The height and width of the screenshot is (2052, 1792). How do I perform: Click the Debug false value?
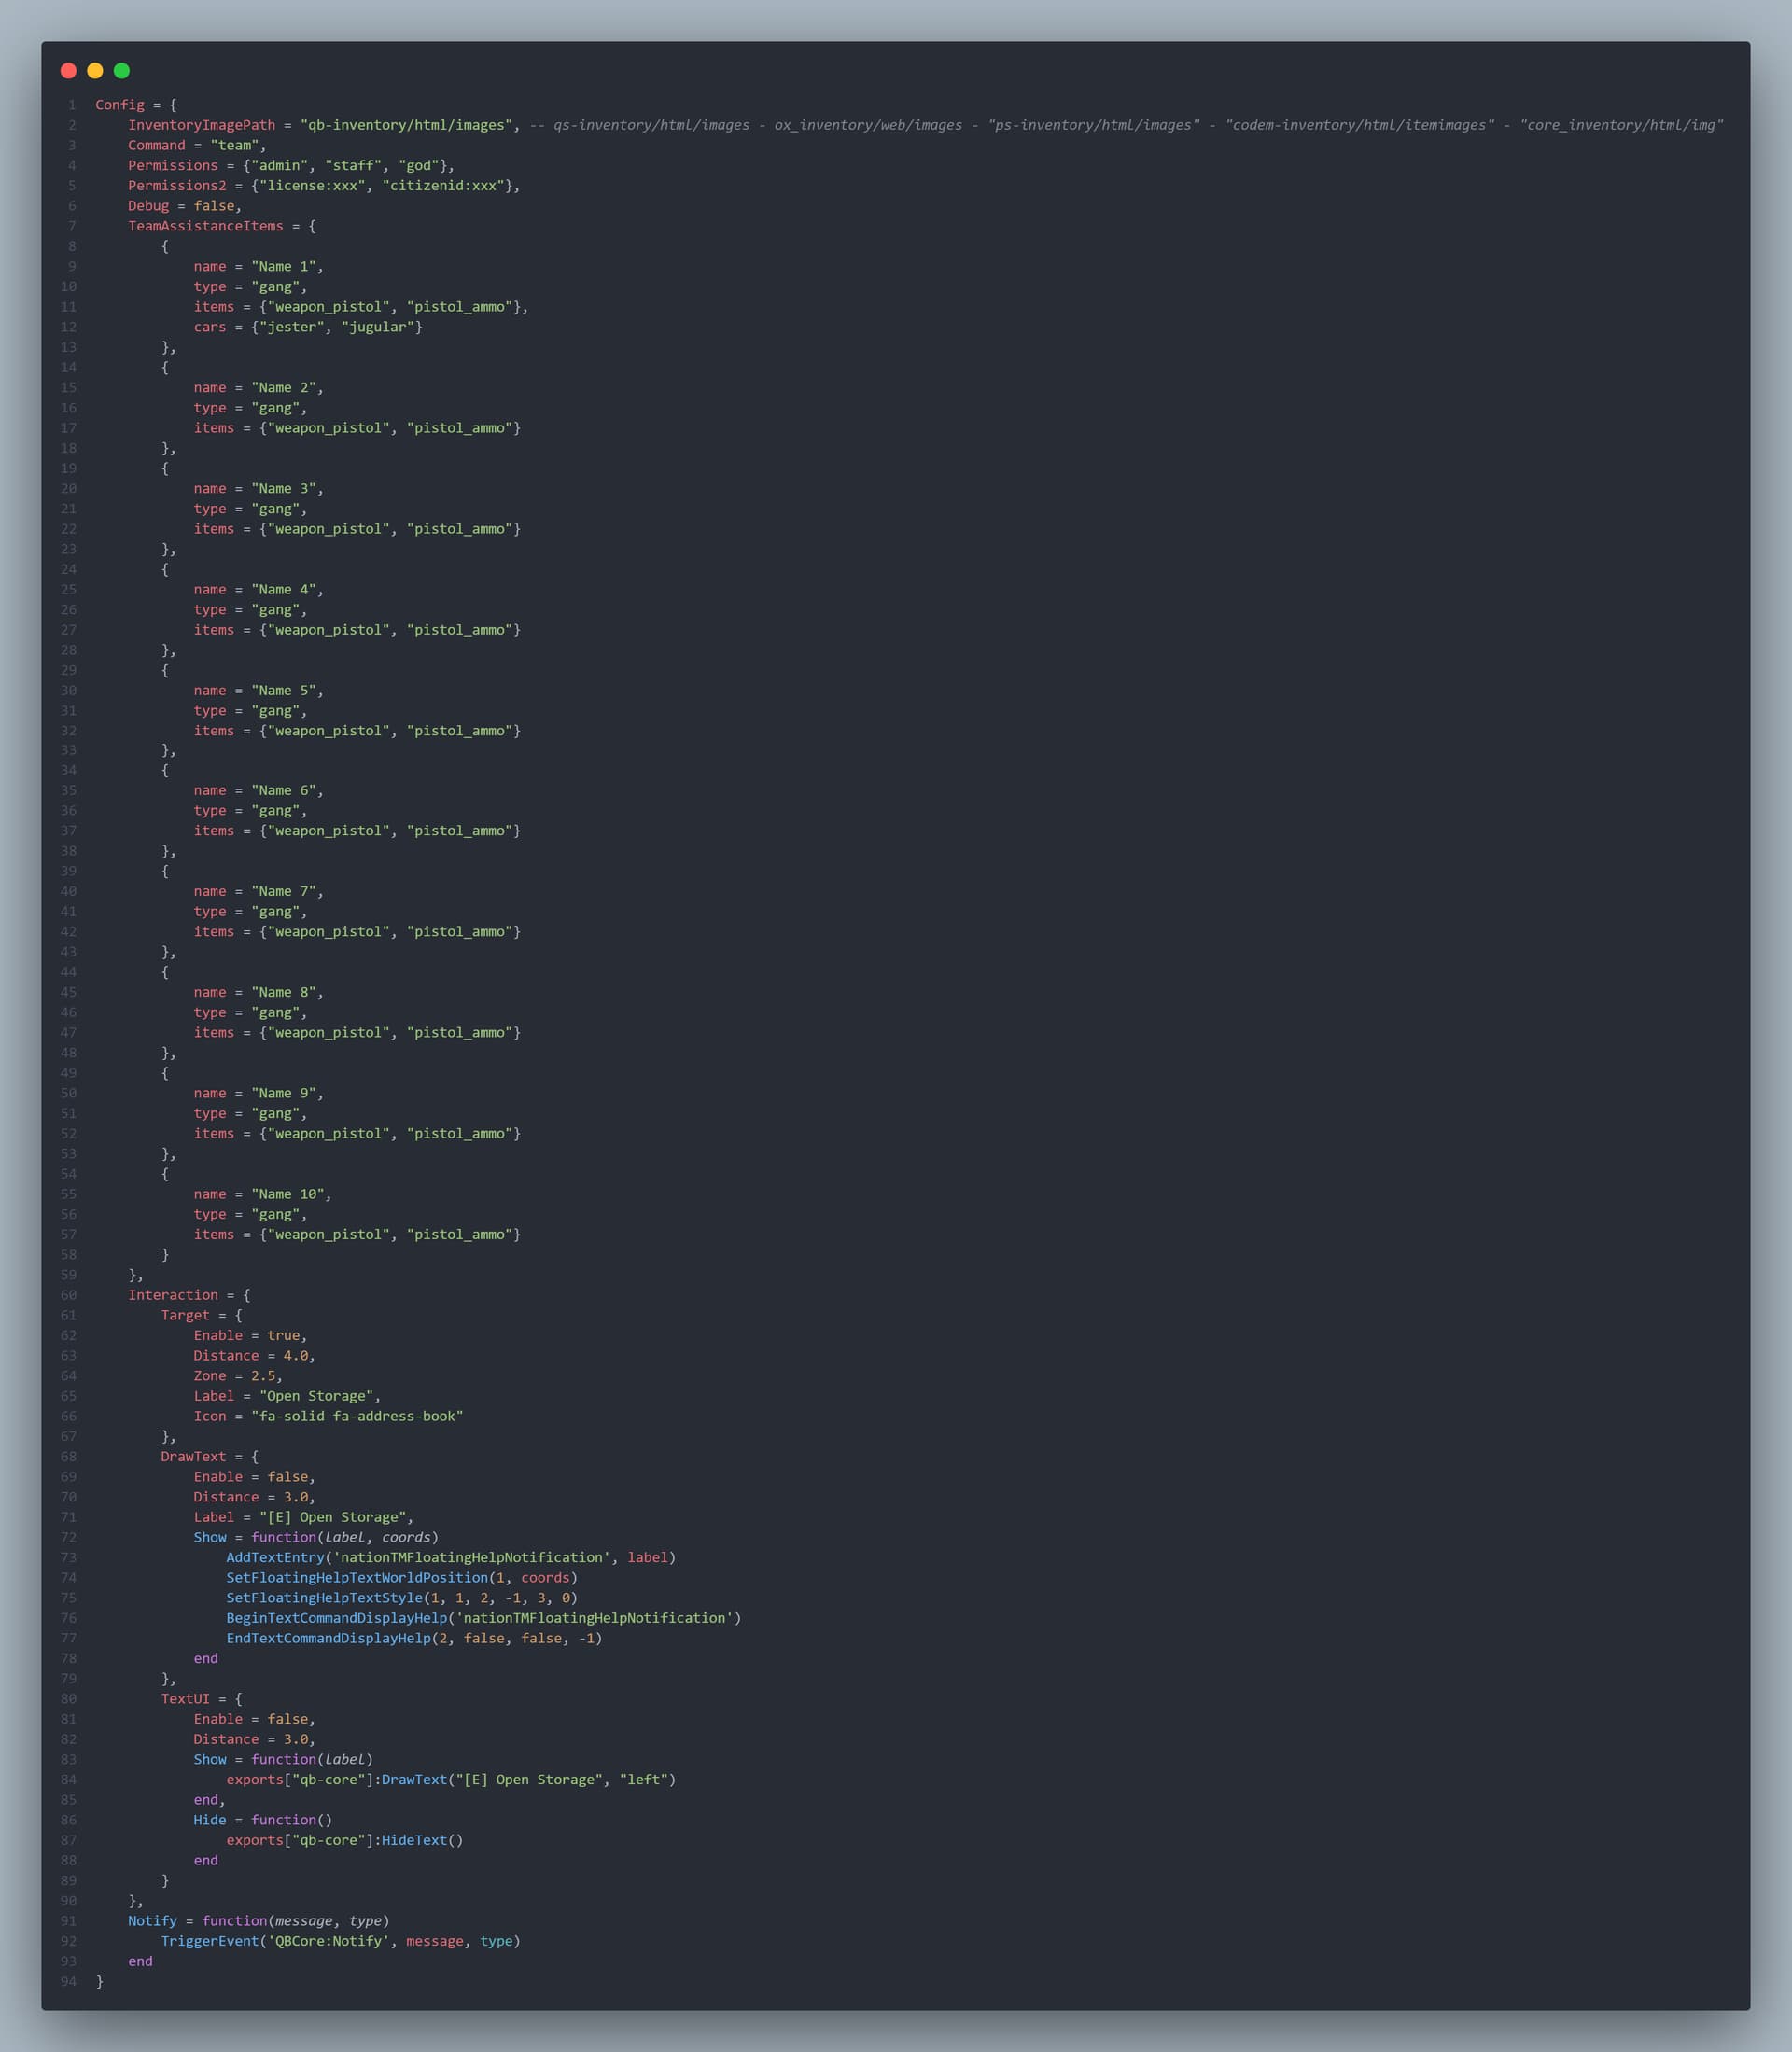[214, 206]
